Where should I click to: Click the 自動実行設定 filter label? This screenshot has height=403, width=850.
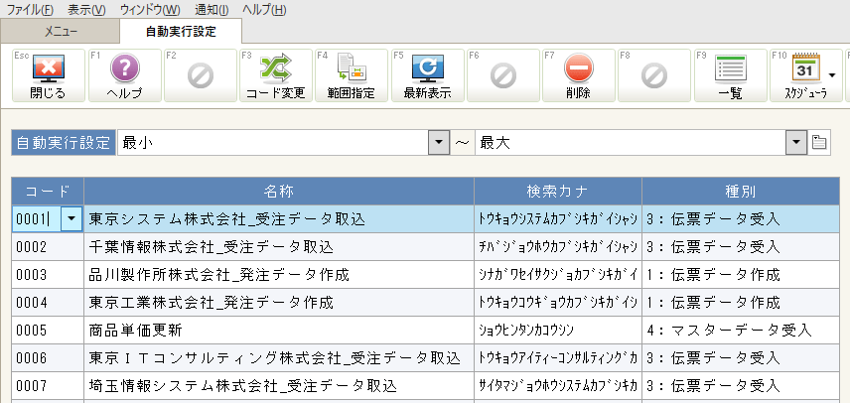[64, 143]
